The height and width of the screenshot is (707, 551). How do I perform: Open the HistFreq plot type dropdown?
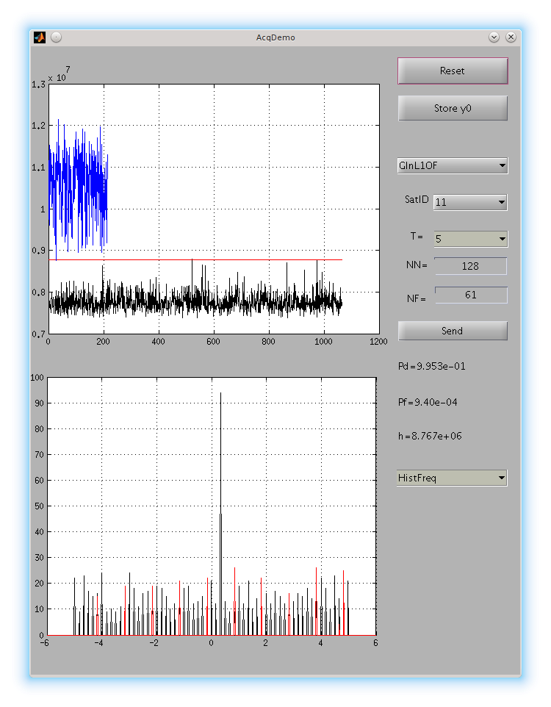(x=452, y=478)
